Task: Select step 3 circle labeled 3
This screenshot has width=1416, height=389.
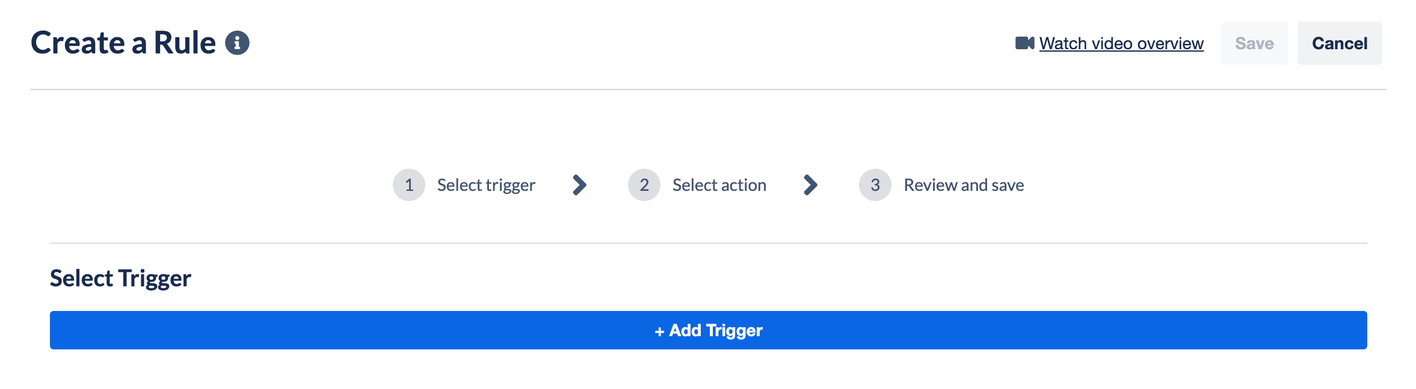Action: click(875, 185)
